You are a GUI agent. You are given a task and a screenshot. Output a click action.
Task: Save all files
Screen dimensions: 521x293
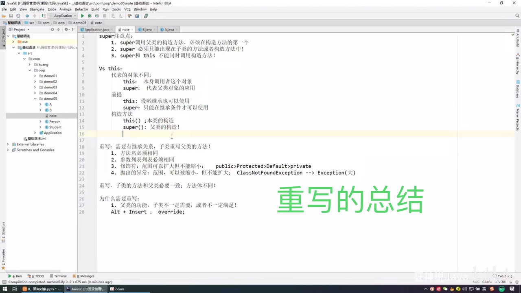point(11,15)
